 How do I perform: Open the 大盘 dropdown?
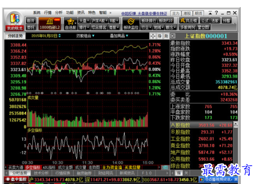click(x=84, y=21)
